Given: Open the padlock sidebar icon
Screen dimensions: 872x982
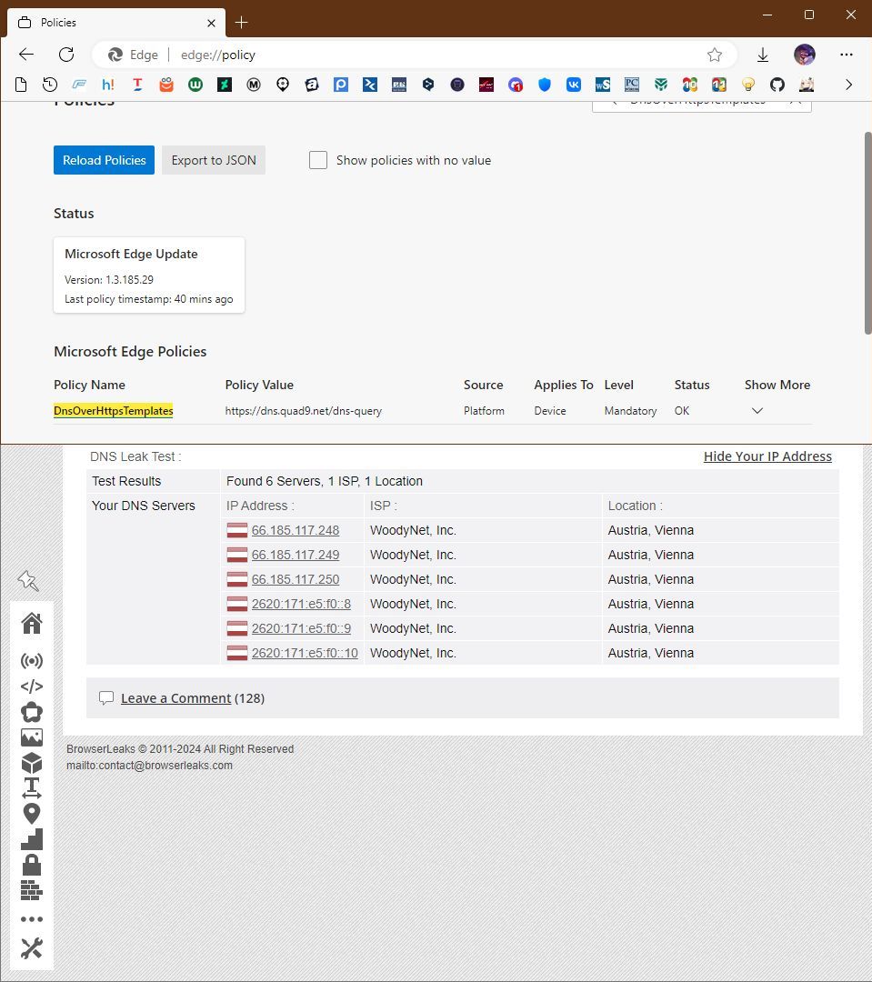Looking at the screenshot, I should (x=31, y=865).
